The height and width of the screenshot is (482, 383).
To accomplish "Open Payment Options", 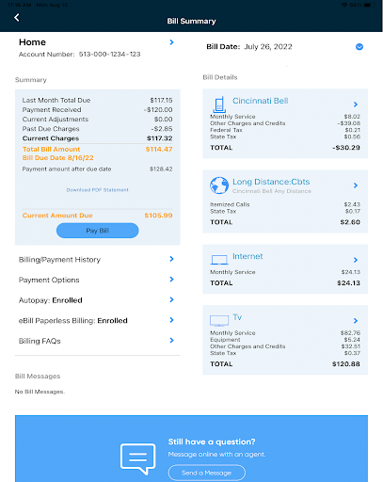I will click(x=97, y=280).
